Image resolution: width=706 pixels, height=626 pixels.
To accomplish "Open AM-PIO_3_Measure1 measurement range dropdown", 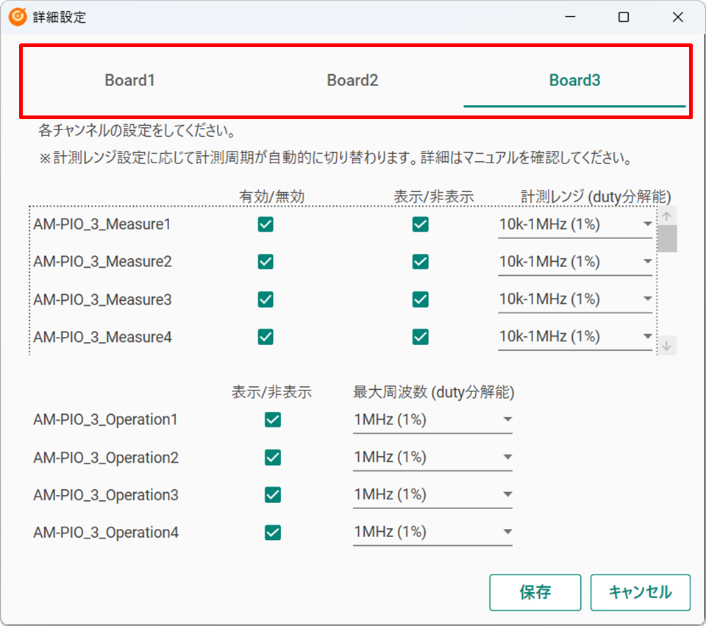I will [x=575, y=224].
